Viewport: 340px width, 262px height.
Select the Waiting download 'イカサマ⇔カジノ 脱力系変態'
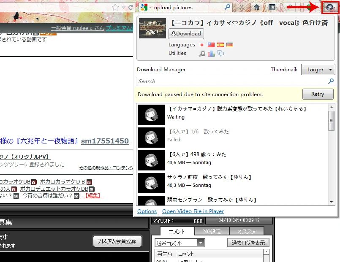click(x=232, y=115)
